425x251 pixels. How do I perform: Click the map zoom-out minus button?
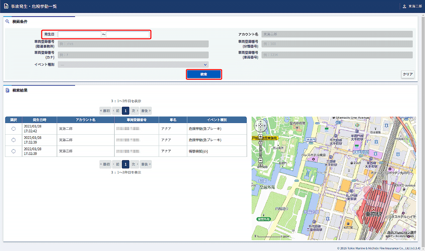click(260, 160)
